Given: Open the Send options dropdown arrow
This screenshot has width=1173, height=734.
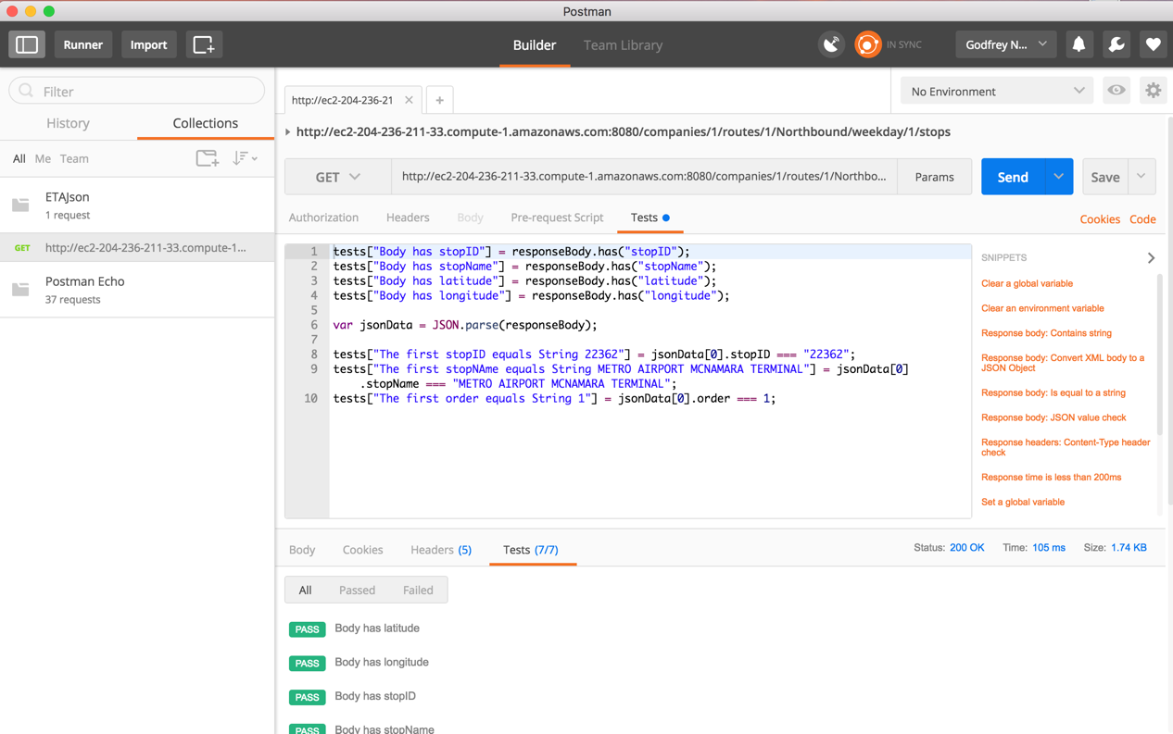Looking at the screenshot, I should coord(1058,177).
